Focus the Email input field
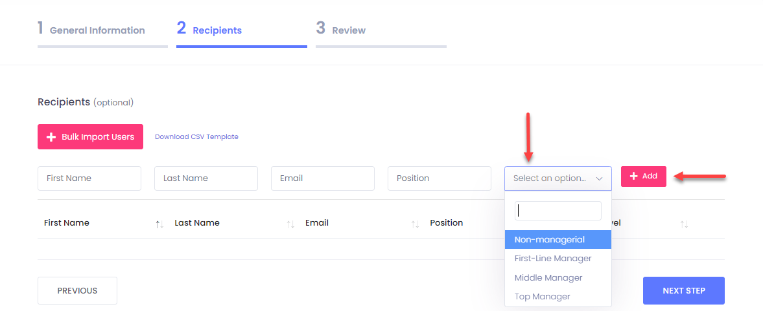The height and width of the screenshot is (311, 763). click(322, 178)
